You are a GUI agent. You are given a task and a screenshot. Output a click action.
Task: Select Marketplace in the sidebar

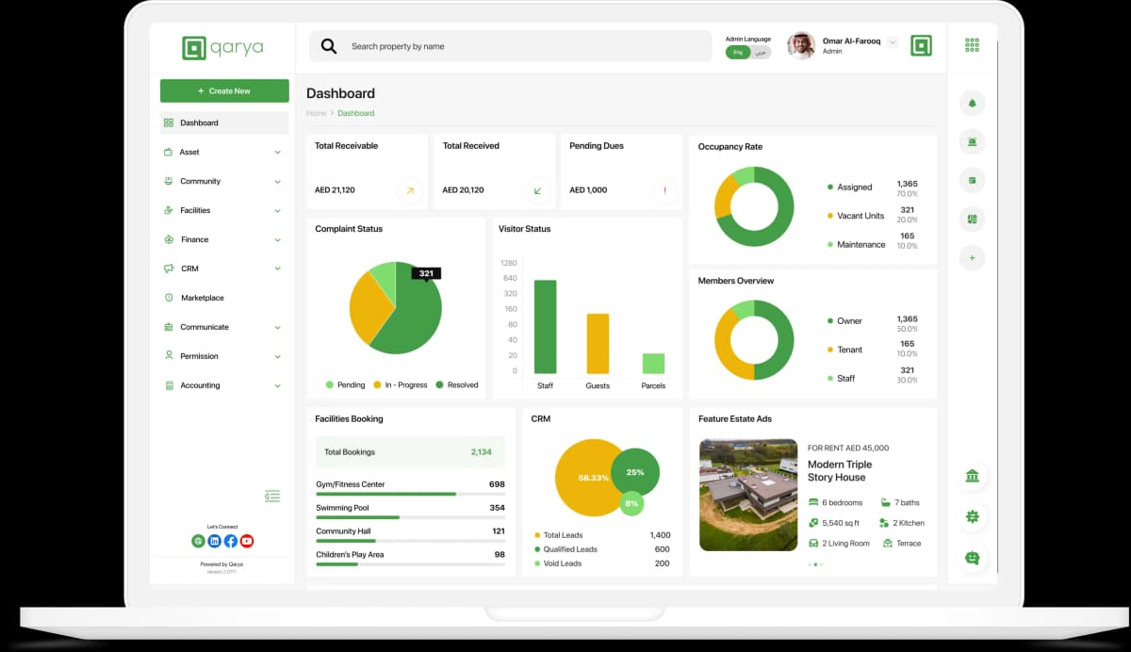202,298
